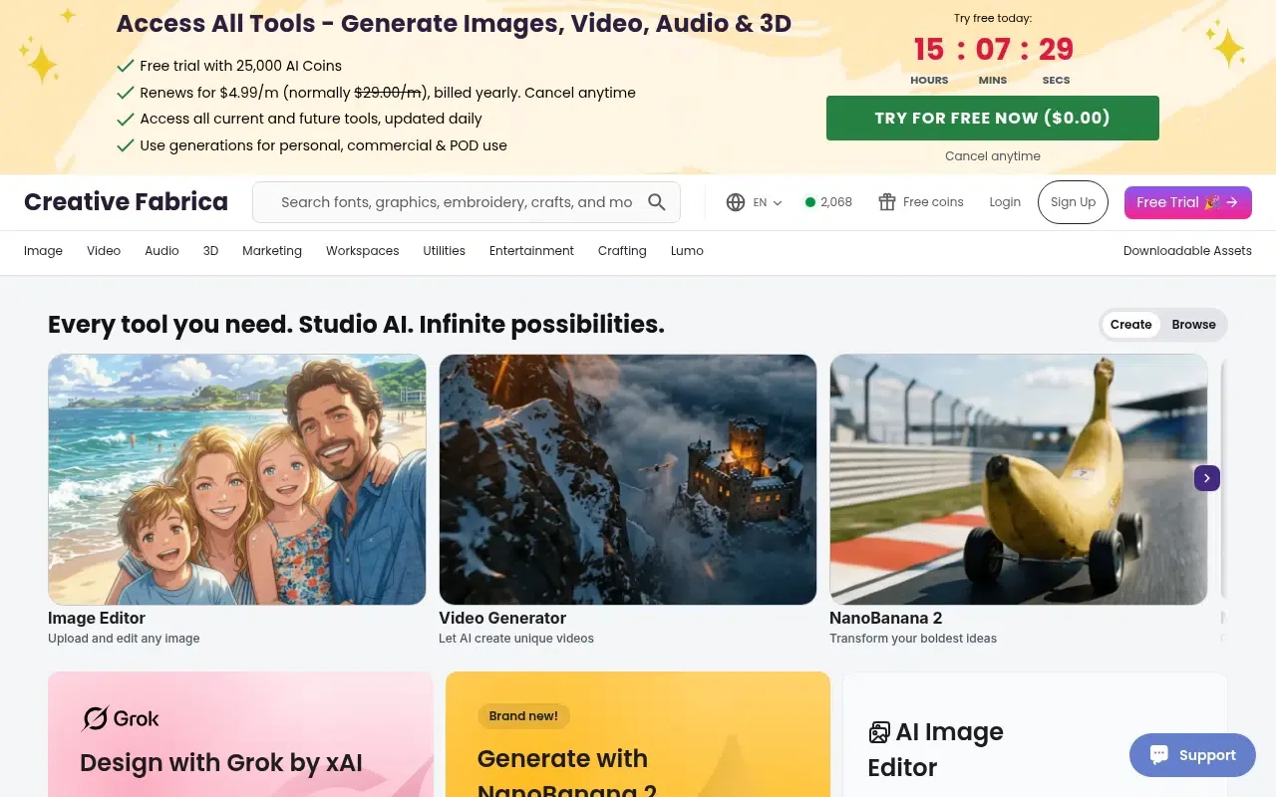Click the Video Generator title
This screenshot has width=1276, height=797.
(x=502, y=618)
